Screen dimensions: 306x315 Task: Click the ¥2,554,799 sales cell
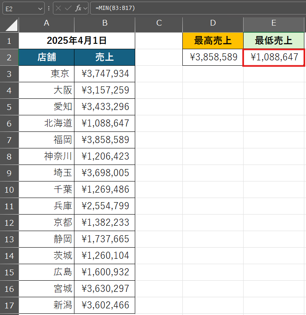tap(105, 206)
